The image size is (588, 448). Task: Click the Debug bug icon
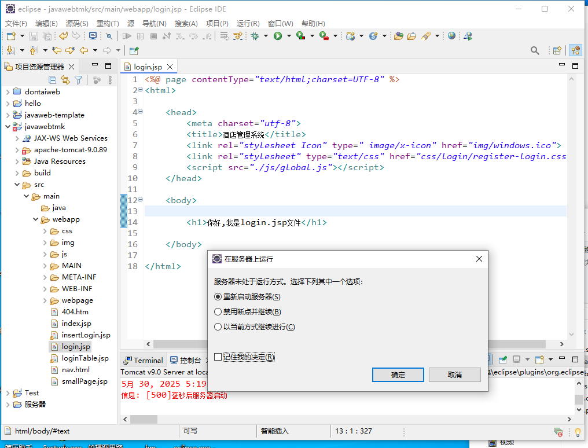click(x=255, y=36)
